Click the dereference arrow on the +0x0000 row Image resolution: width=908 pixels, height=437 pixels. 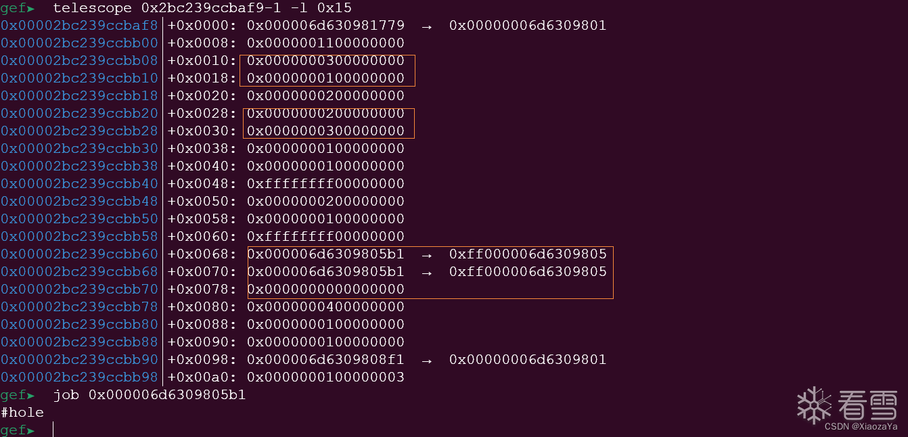pyautogui.click(x=427, y=26)
